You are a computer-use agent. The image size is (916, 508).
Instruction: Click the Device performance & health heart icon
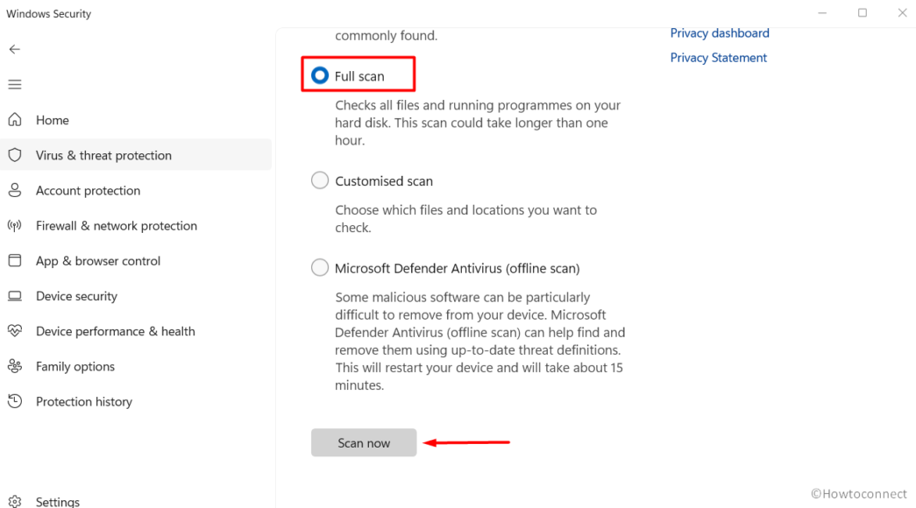(x=14, y=331)
